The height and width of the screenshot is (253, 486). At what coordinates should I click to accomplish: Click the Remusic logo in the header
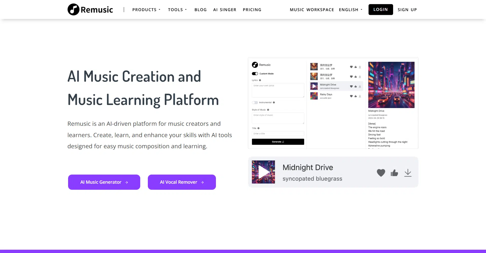(x=90, y=10)
